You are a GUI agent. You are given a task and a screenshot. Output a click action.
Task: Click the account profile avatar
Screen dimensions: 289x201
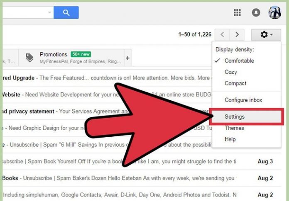click(x=274, y=13)
